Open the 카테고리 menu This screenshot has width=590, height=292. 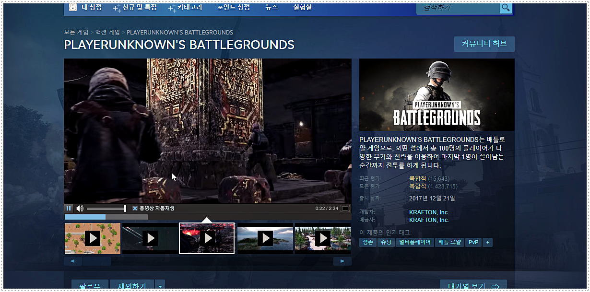coord(189,8)
